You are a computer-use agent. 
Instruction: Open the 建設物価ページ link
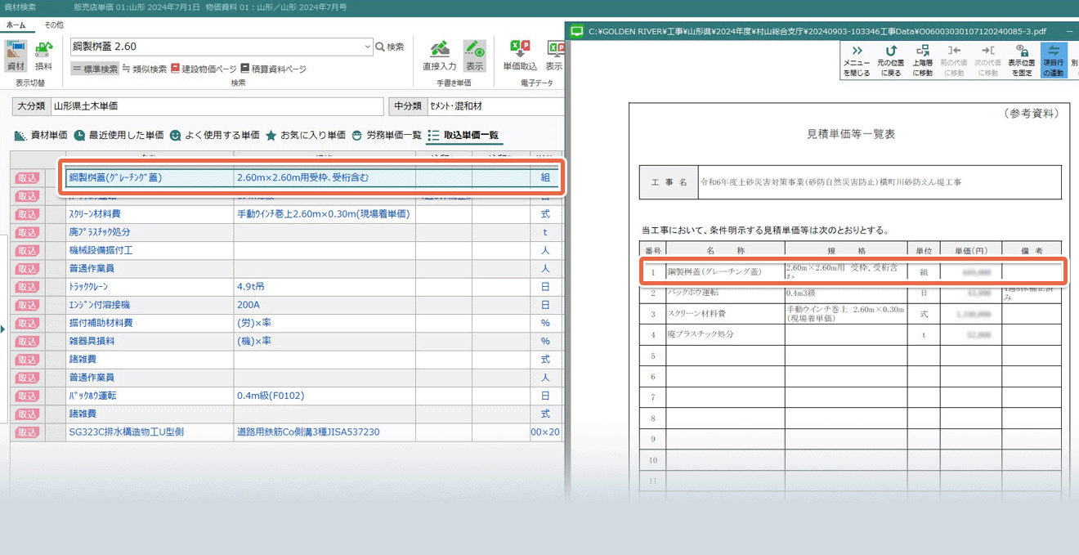[x=204, y=69]
